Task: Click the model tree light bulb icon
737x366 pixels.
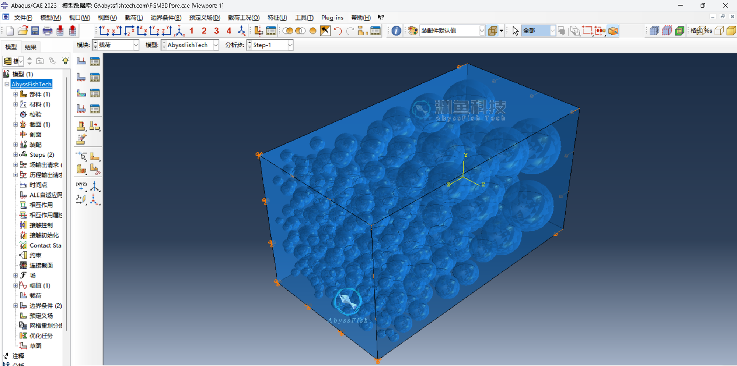Action: (65, 61)
